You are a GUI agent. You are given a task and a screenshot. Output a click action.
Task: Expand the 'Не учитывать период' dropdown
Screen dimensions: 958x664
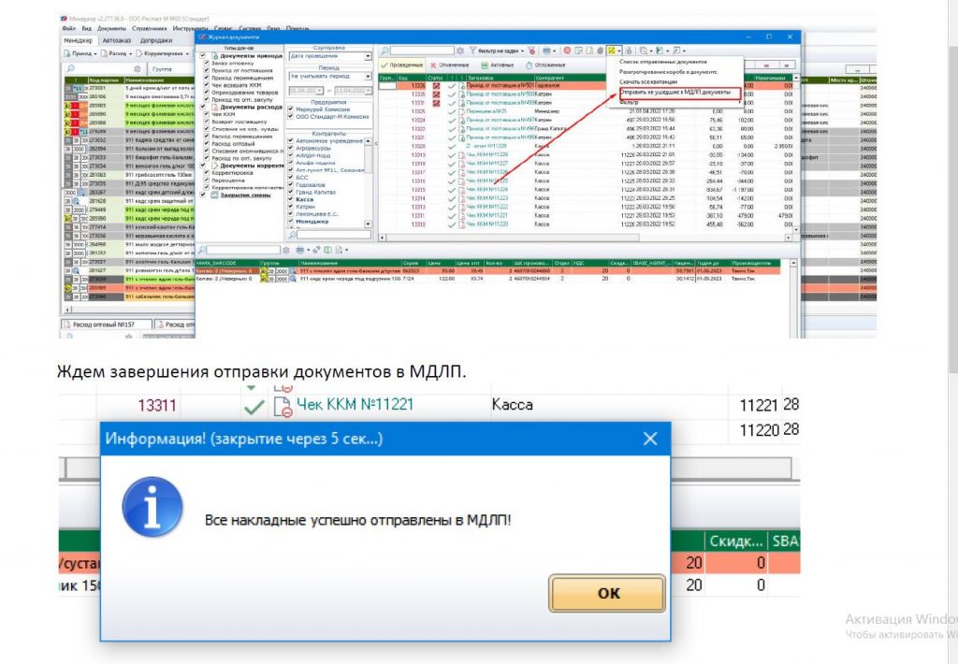(x=368, y=74)
